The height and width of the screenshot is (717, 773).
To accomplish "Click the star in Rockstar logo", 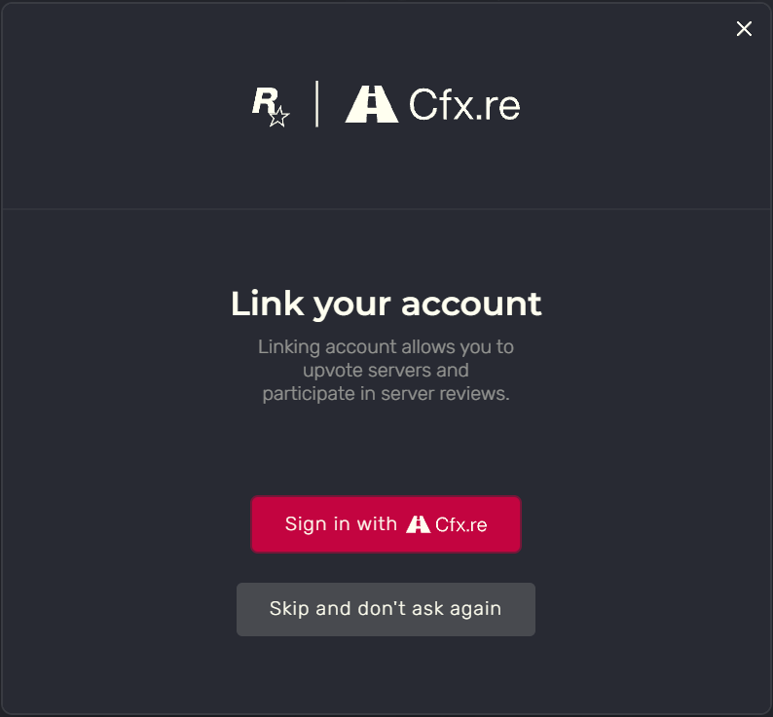I will coord(279,117).
